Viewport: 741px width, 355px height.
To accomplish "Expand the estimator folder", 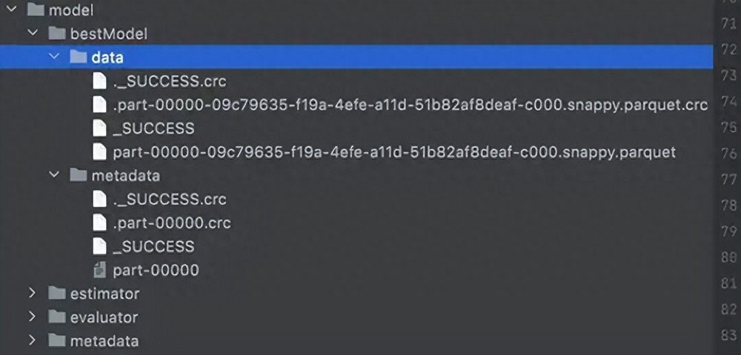I will tap(32, 293).
